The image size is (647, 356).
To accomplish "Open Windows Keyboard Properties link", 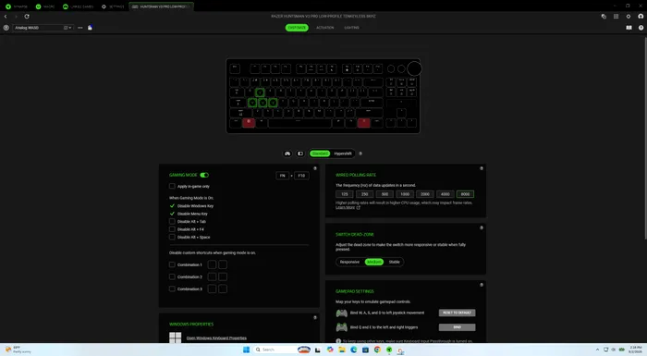I will coord(216,338).
